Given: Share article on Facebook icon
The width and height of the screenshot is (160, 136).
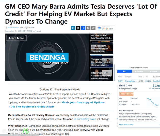Looking at the screenshot, I should pyautogui.click(x=83, y=28).
